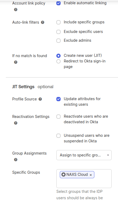Select Create new user (JIT) radio
This screenshot has height=200, width=118.
point(58,56)
